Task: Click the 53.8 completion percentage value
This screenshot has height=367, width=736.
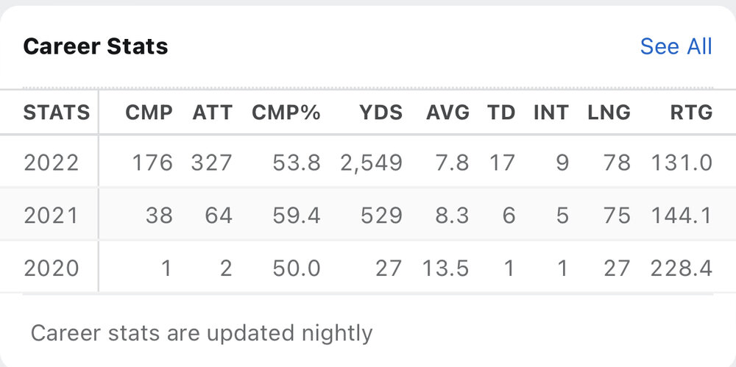Action: point(296,162)
